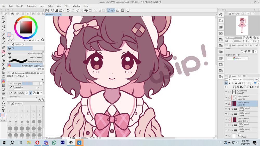Open the Animation menu

(x=31, y=6)
